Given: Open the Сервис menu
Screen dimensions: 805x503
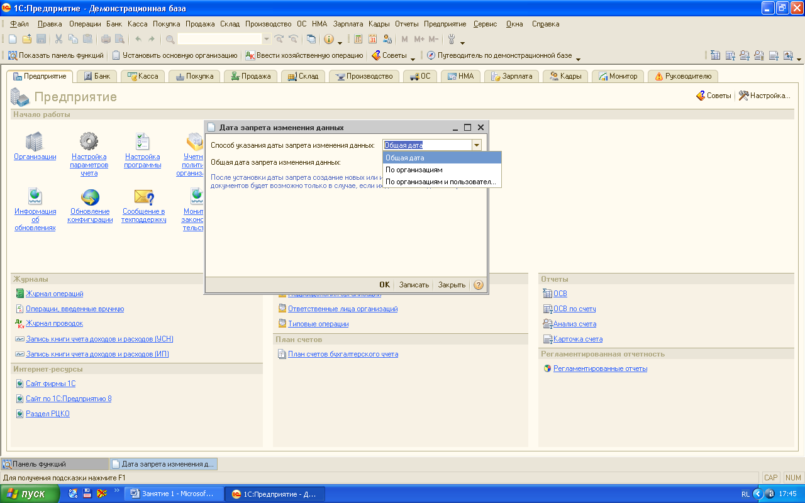Looking at the screenshot, I should tap(485, 24).
